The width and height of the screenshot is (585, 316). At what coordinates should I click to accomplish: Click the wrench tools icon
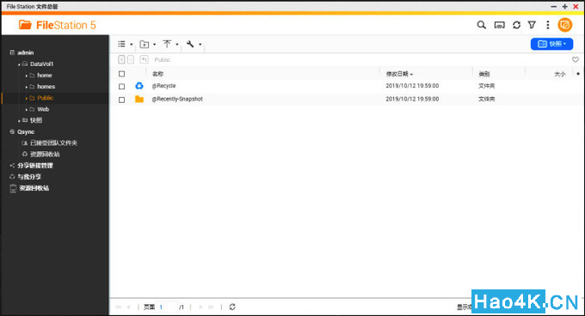[190, 44]
